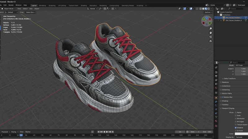Switch to rendered viewport shading
This screenshot has width=248, height=139.
pos(209,9)
